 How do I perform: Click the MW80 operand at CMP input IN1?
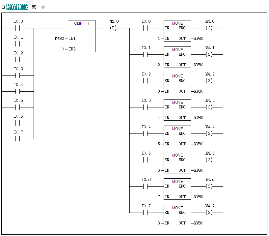(x=59, y=39)
